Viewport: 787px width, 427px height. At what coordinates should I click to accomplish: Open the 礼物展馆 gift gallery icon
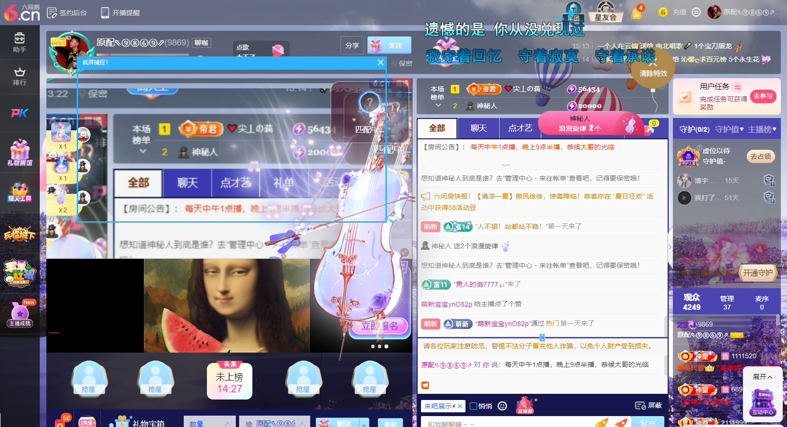[19, 153]
